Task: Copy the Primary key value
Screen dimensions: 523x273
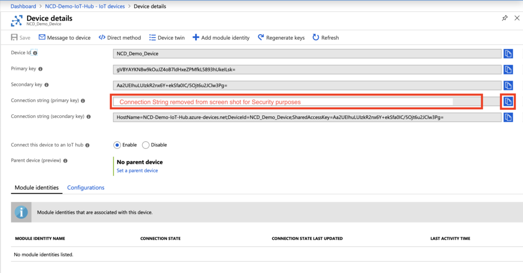Action: tap(508, 70)
